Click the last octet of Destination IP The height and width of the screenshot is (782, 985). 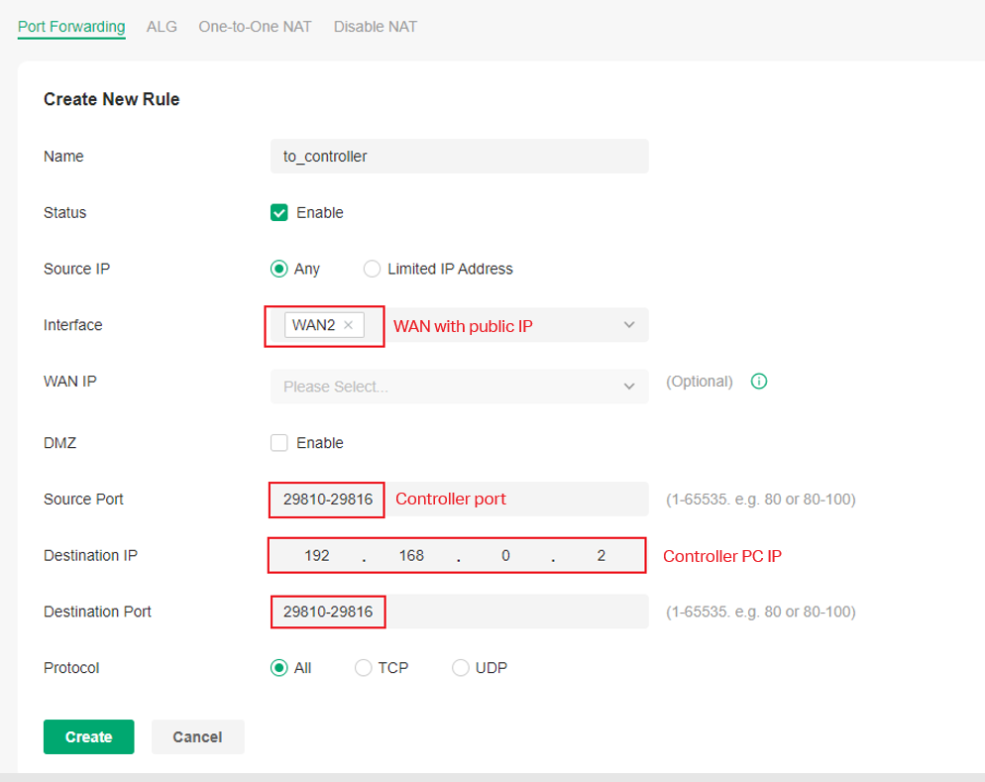(x=601, y=555)
